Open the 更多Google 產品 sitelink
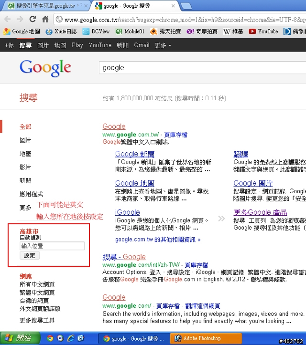 (261, 212)
